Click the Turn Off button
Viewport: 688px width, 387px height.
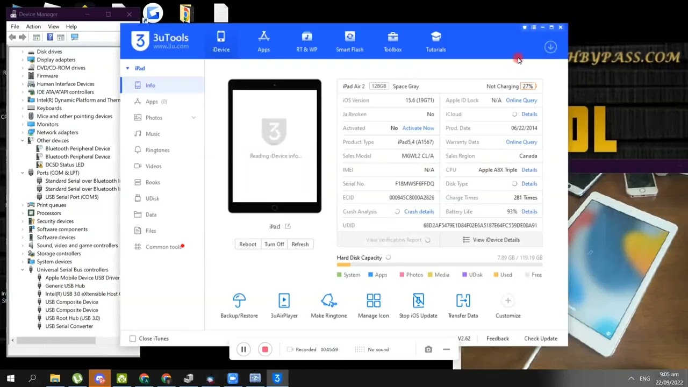(x=274, y=244)
